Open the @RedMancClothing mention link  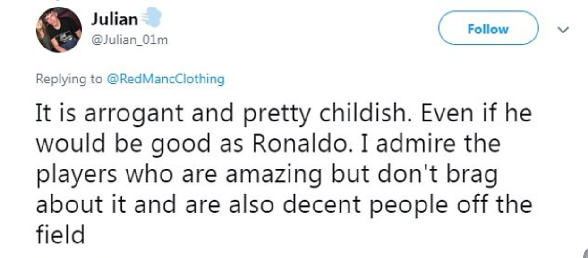(166, 79)
